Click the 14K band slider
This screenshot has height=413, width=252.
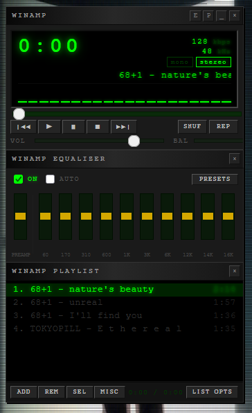pos(208,216)
